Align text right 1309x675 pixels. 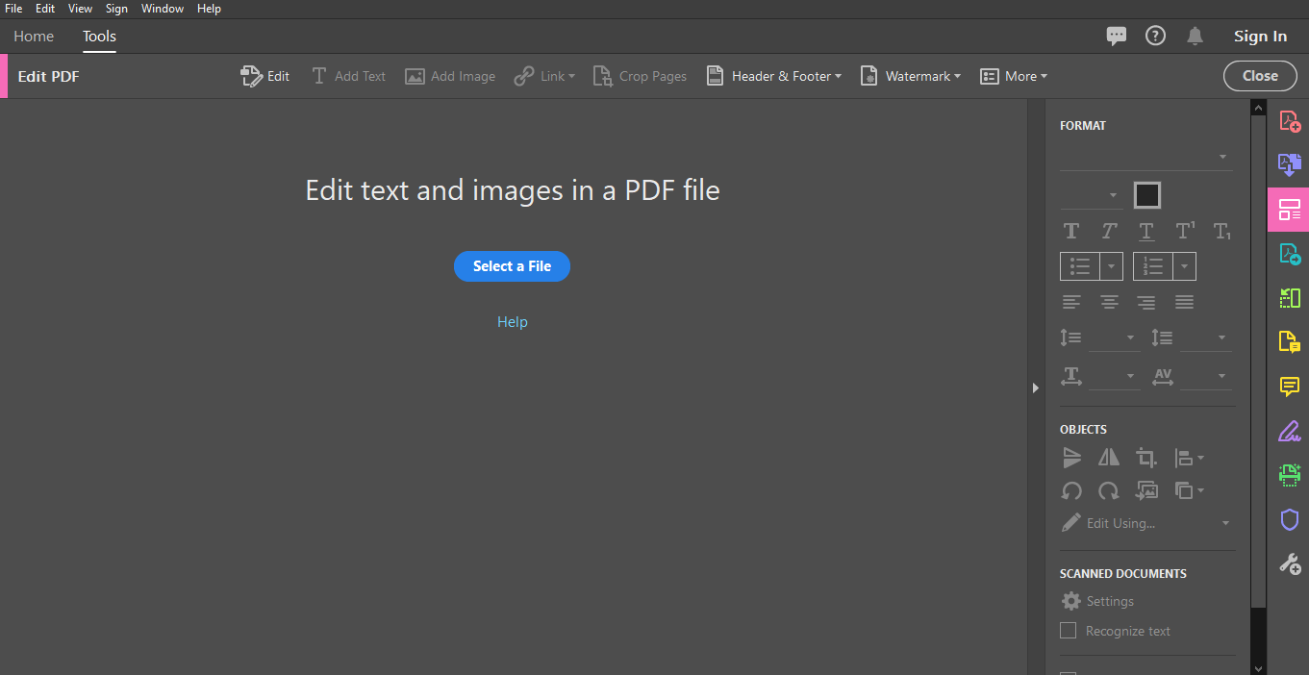coord(1146,302)
